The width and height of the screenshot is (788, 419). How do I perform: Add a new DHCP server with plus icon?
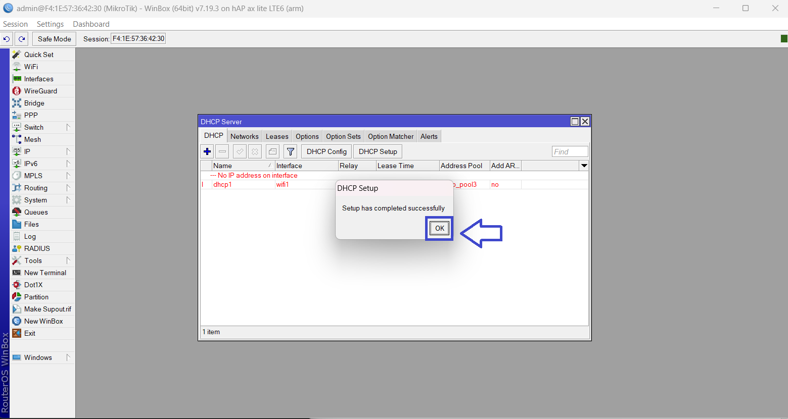click(x=207, y=151)
